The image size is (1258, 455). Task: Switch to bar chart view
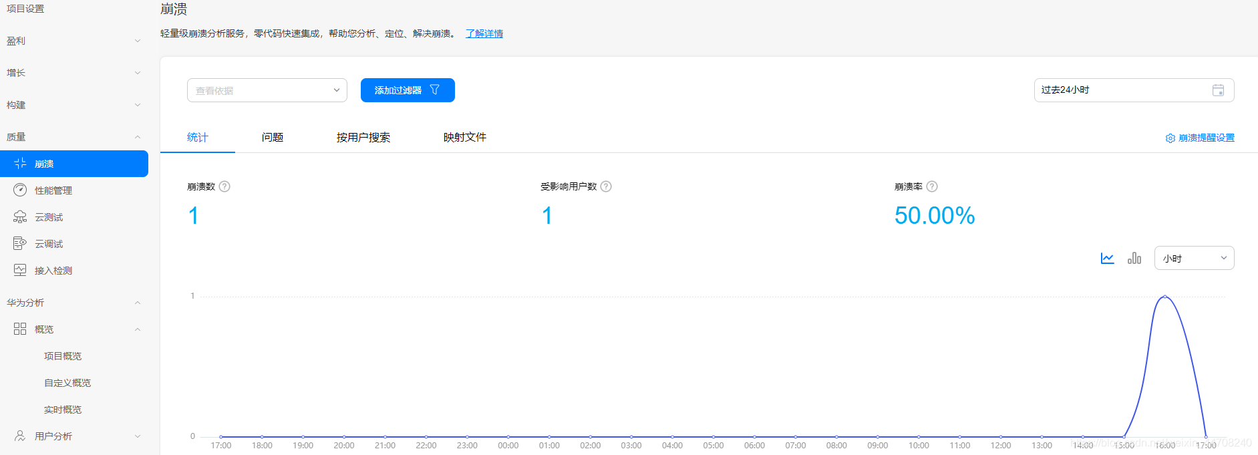point(1134,258)
